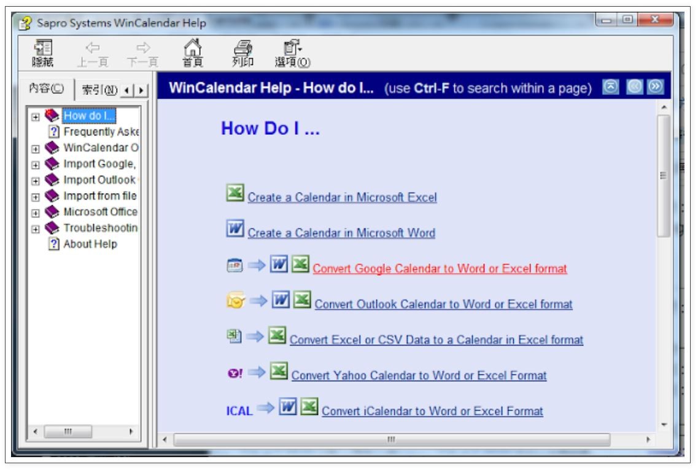The height and width of the screenshot is (470, 698).
Task: Select the How do I... tree item
Action: point(89,116)
